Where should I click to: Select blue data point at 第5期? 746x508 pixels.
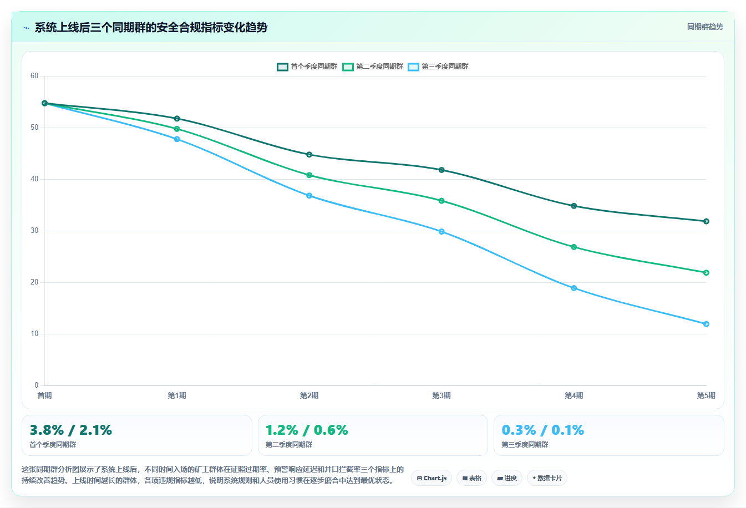click(706, 324)
